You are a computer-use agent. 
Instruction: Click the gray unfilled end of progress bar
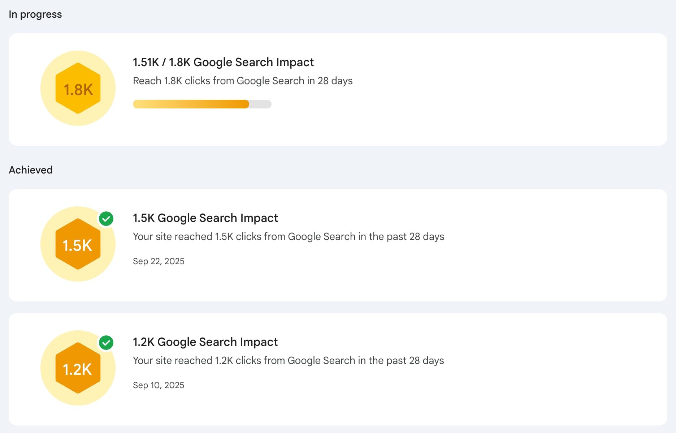[x=260, y=104]
